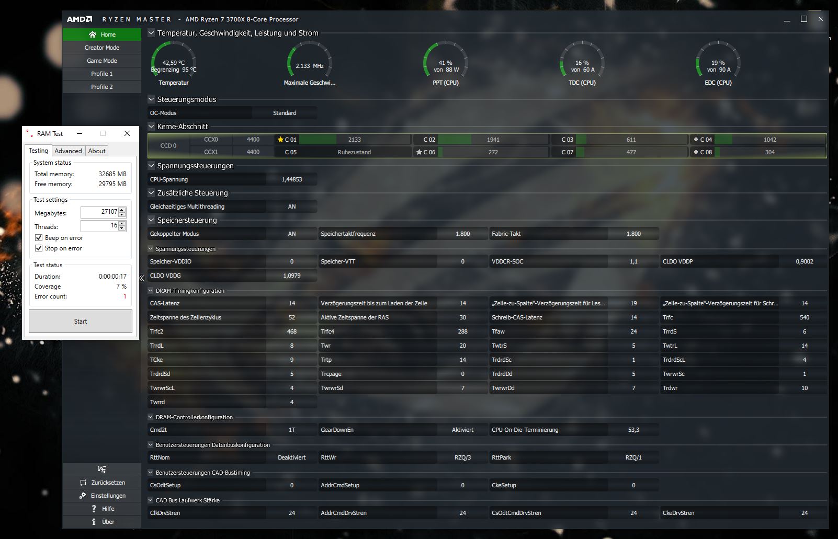This screenshot has width=838, height=539.
Task: Collapse the Speichersteuerung section
Action: 151,220
